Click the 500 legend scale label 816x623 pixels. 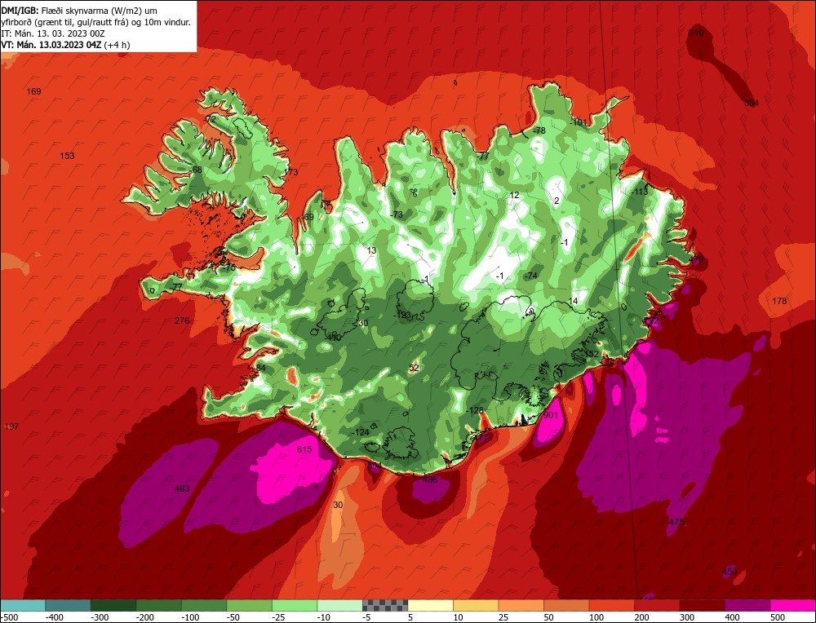click(778, 617)
